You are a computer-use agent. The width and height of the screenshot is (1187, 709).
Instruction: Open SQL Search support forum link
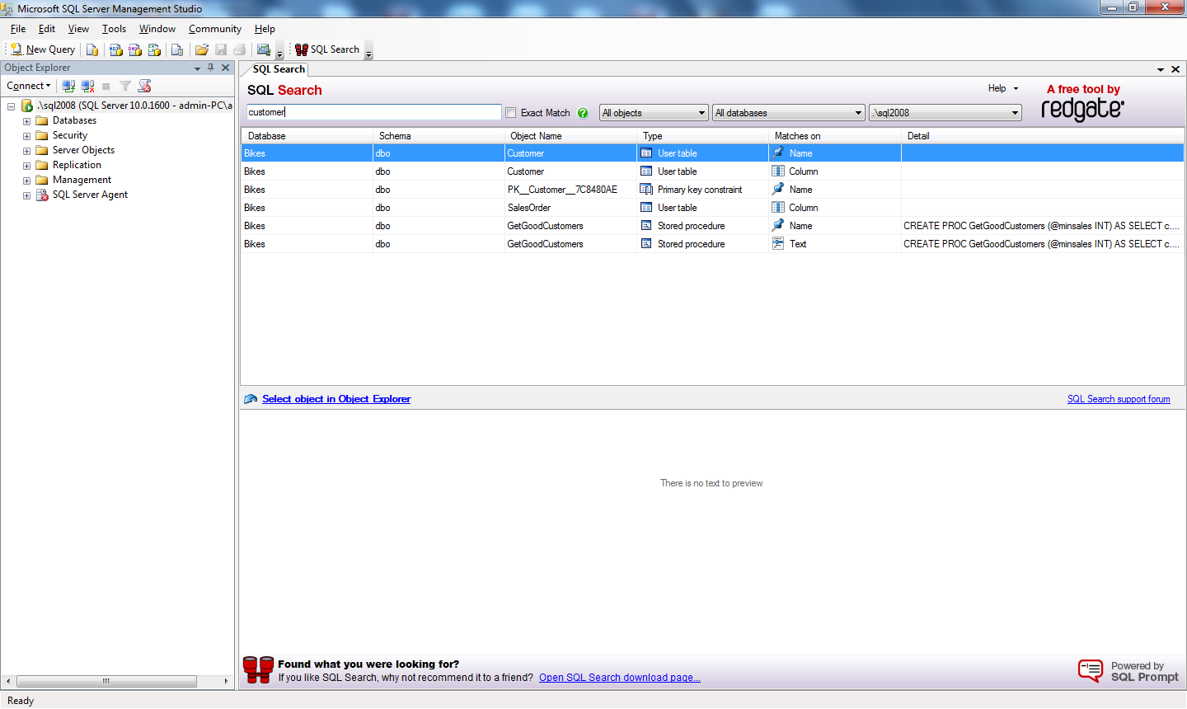[x=1119, y=399]
